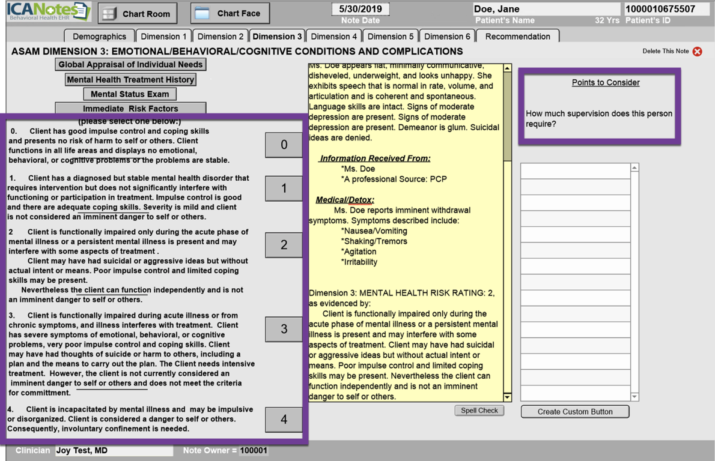Viewport: 715px width, 461px height.
Task: Select risk rating 0
Action: pyautogui.click(x=284, y=145)
